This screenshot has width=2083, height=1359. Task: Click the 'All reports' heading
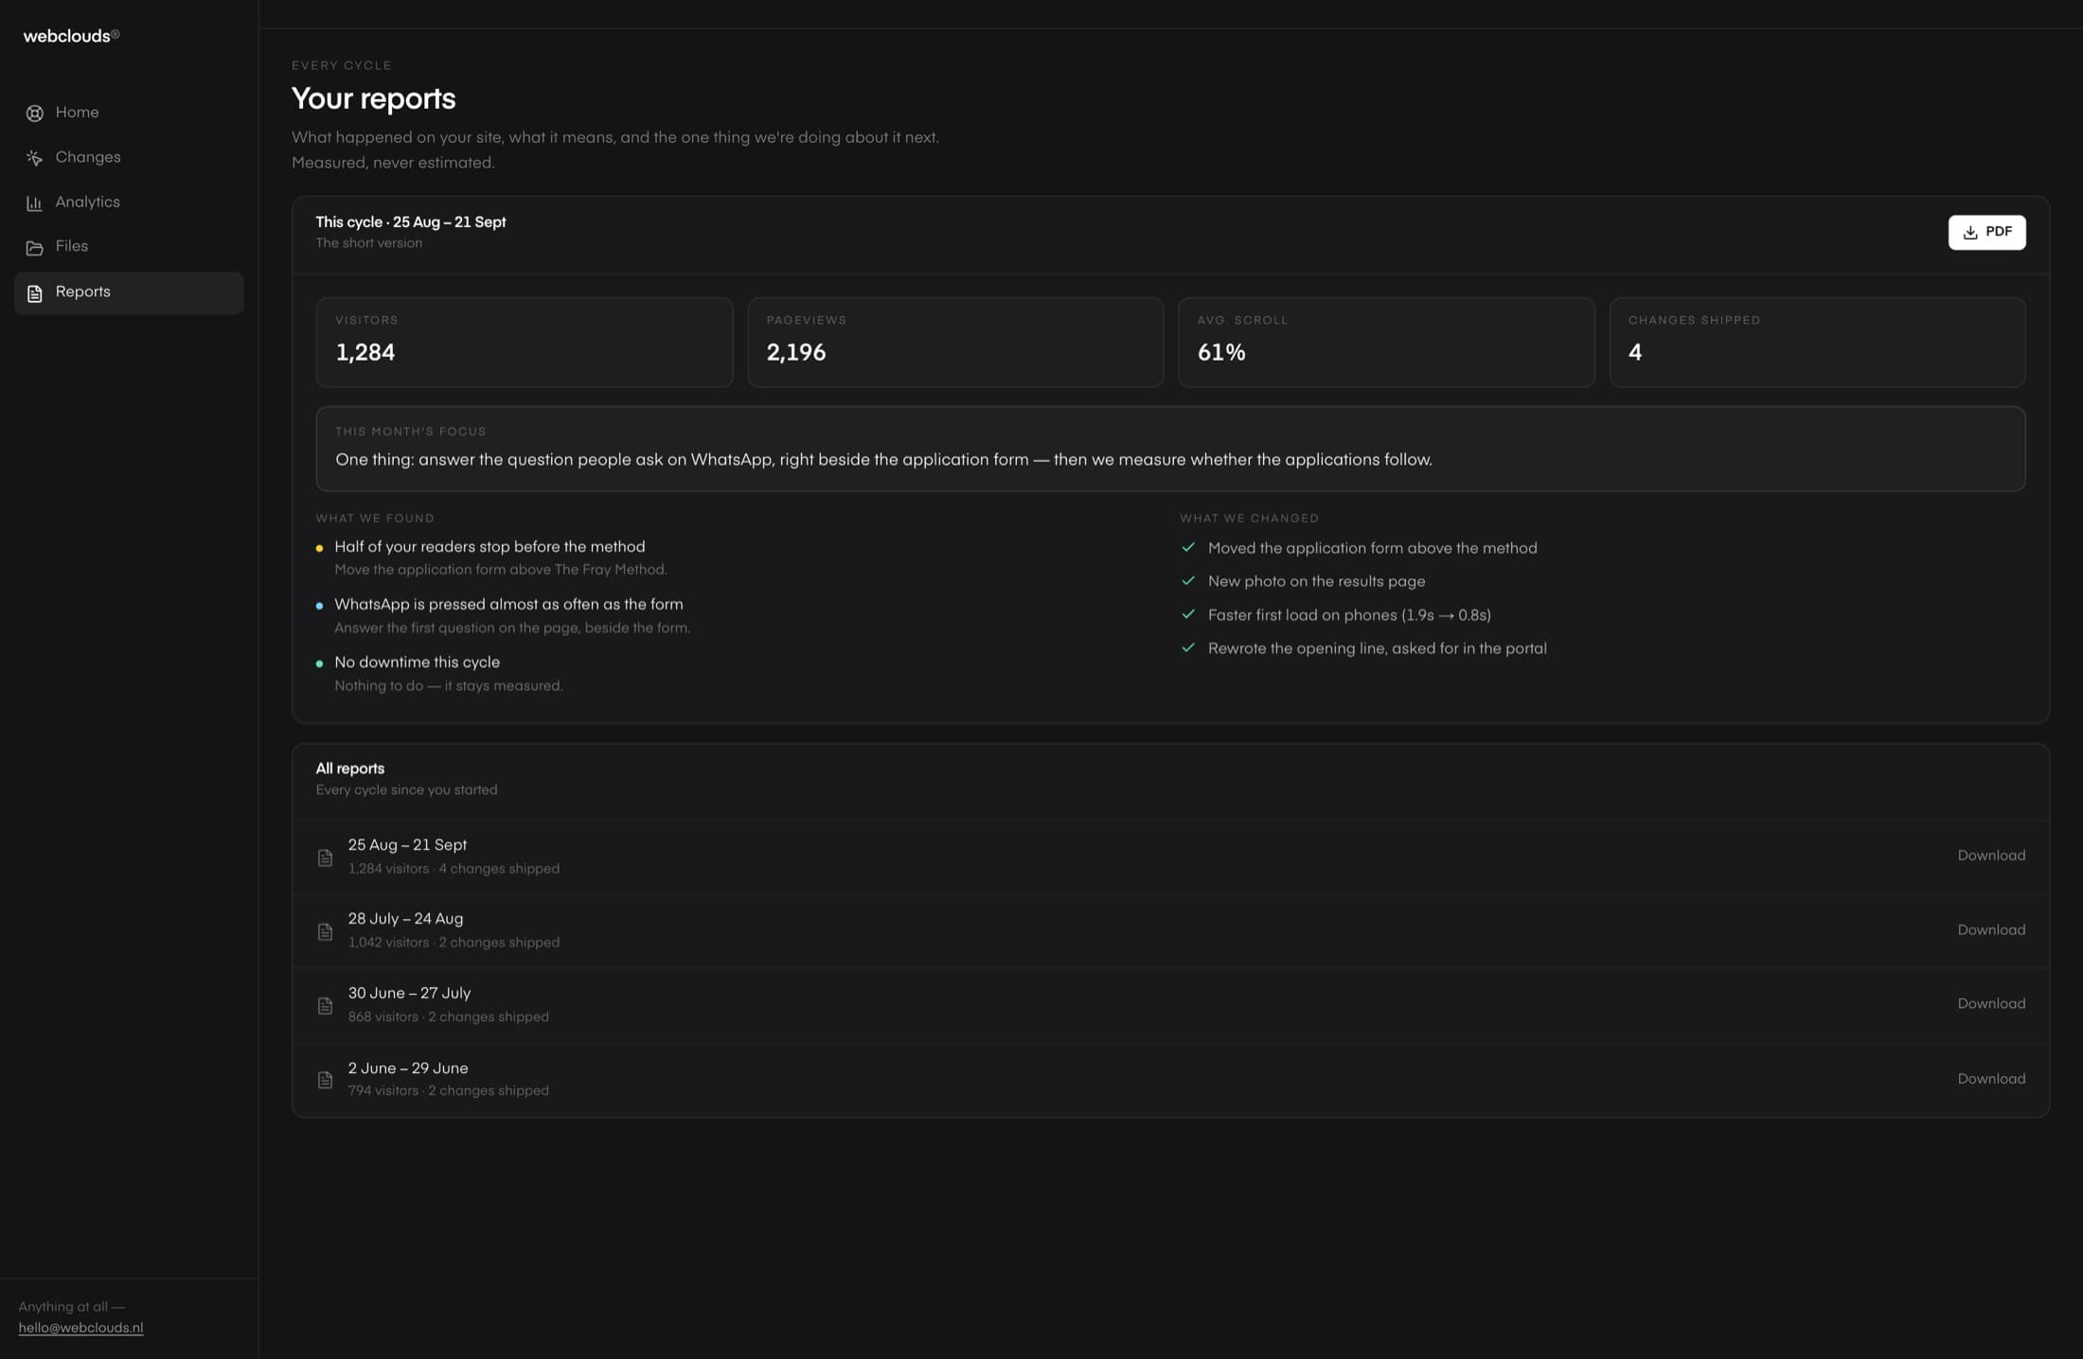click(350, 768)
